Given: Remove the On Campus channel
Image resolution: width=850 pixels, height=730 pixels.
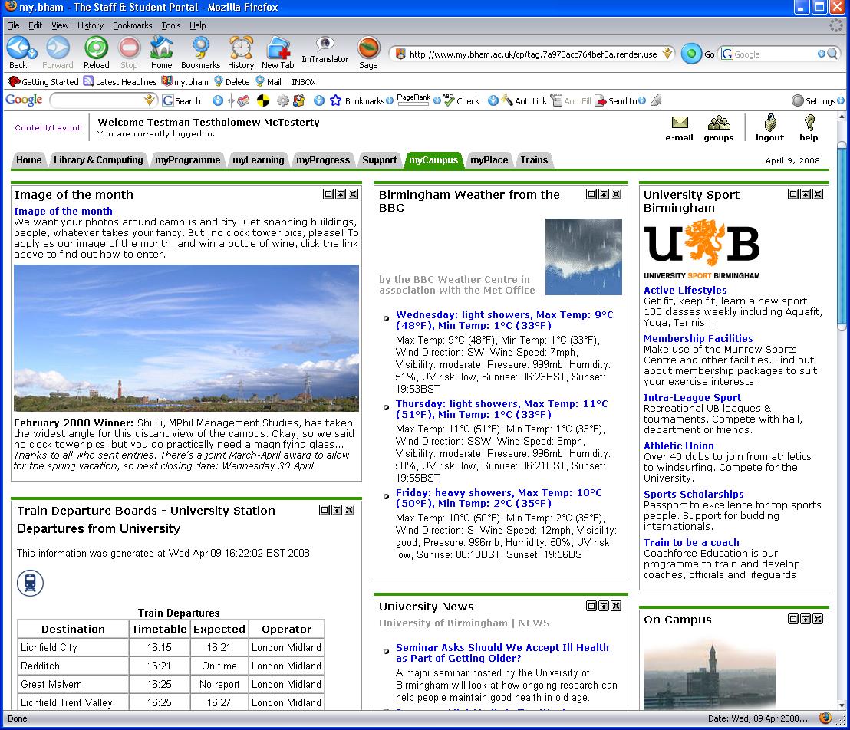Looking at the screenshot, I should (818, 619).
